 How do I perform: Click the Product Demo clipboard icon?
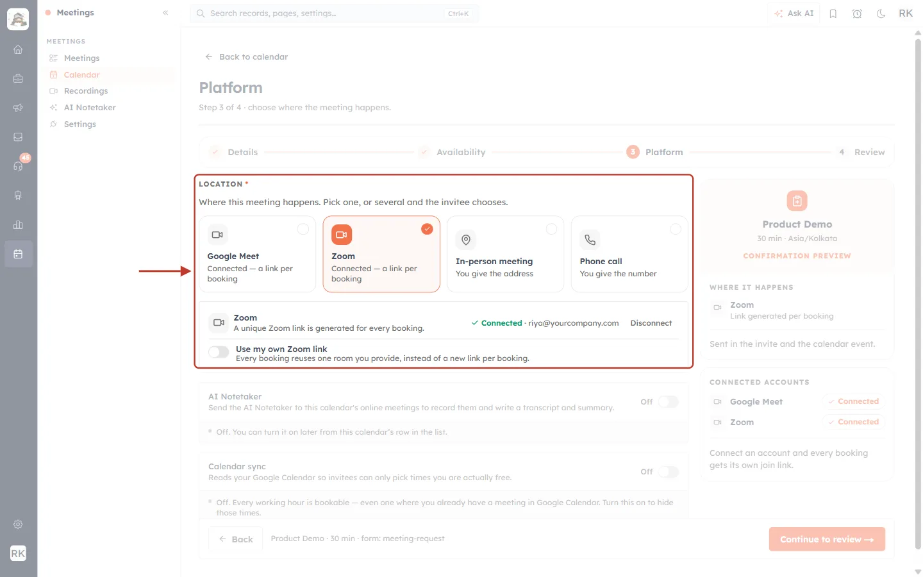click(x=797, y=201)
